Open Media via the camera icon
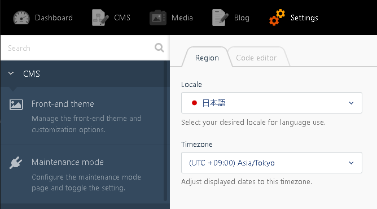 pos(157,18)
